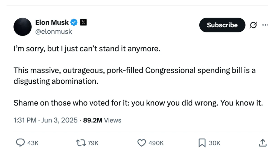The width and height of the screenshot is (268, 152).
Task: Click the 490K likes count
Action: click(x=156, y=143)
